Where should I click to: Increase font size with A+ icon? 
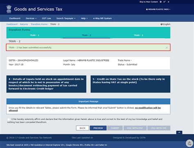tap(165, 2)
